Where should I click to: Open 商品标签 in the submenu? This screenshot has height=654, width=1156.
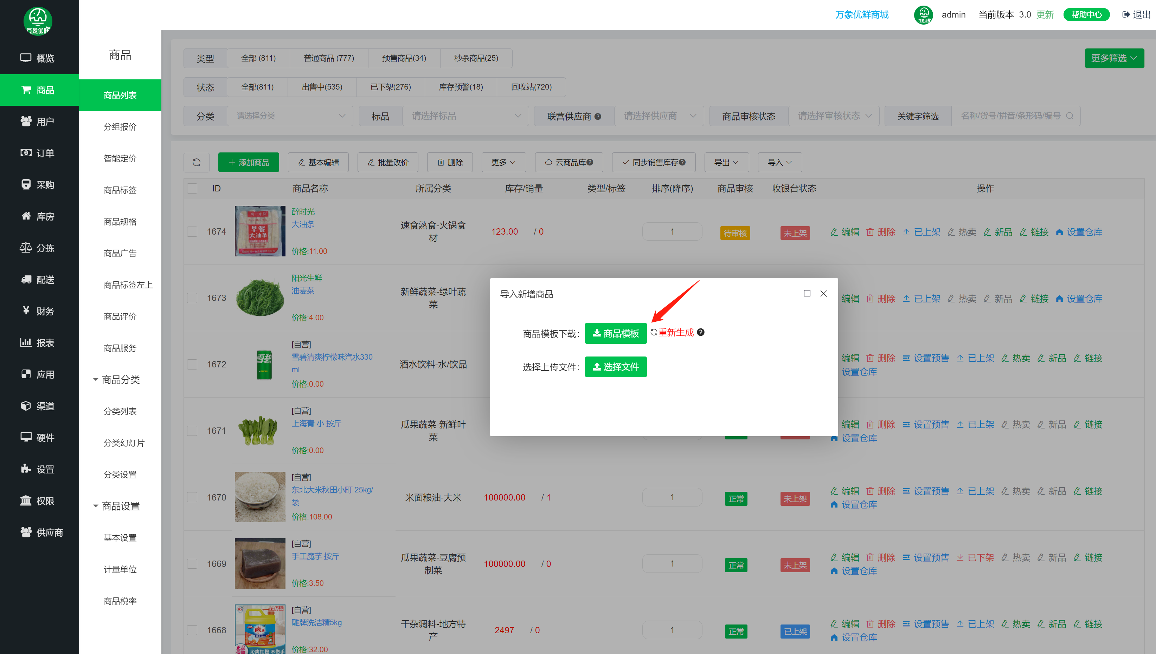pyautogui.click(x=120, y=190)
